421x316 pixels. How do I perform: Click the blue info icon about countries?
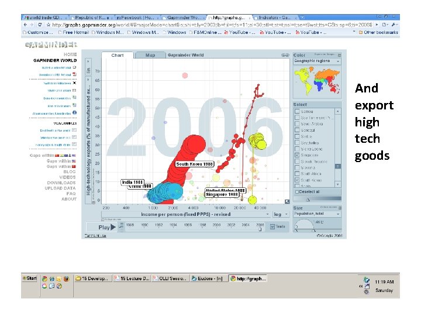pos(75,113)
